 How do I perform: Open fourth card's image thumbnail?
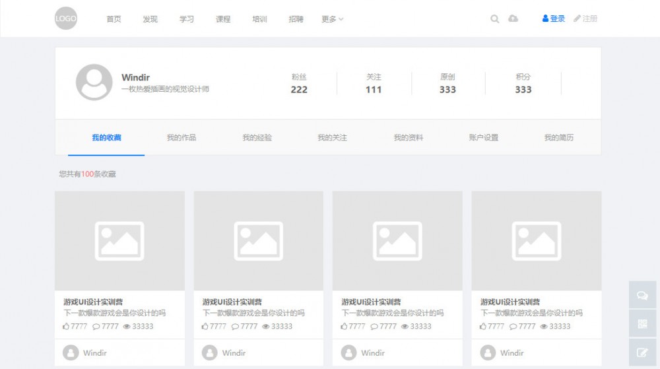click(x=536, y=241)
